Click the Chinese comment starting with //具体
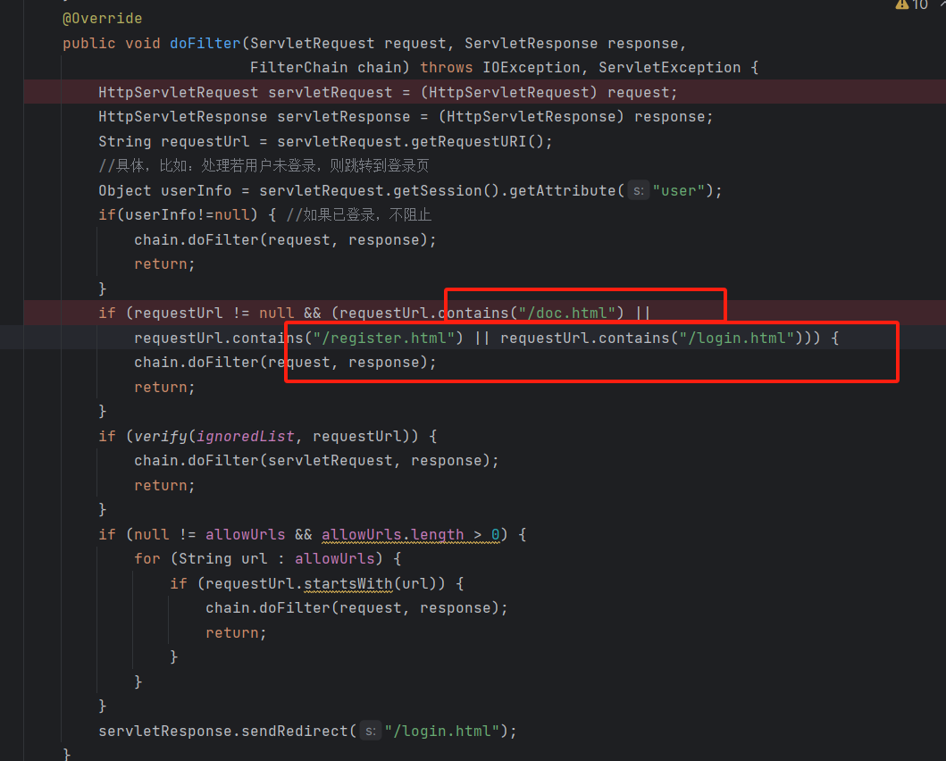Viewport: 946px width, 761px height. [x=264, y=166]
